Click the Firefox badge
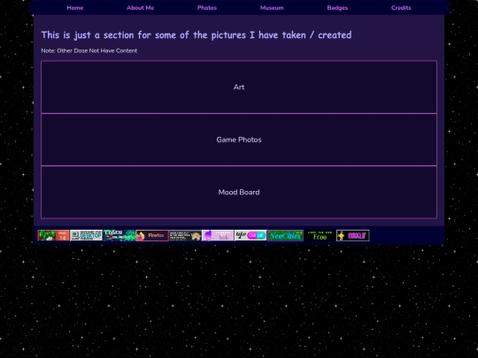The width and height of the screenshot is (478, 358). [x=152, y=235]
